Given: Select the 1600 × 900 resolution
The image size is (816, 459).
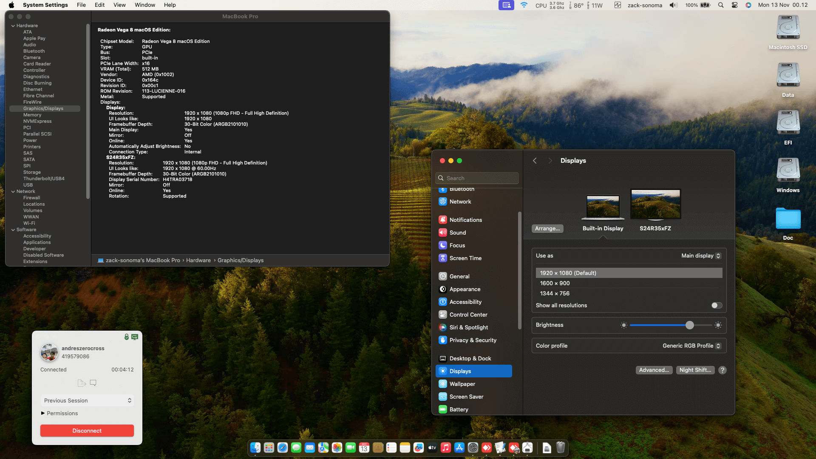Looking at the screenshot, I should (x=629, y=283).
